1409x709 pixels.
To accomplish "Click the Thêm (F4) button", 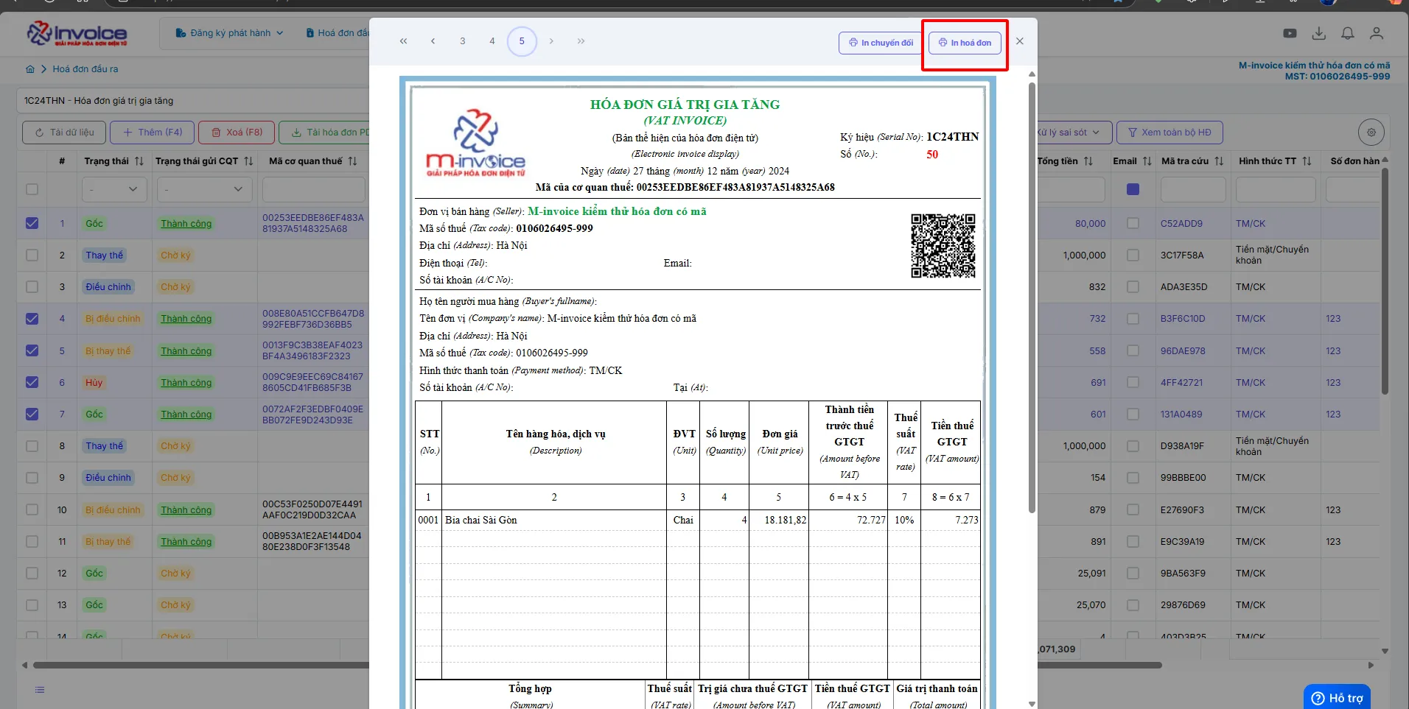I will tap(153, 133).
